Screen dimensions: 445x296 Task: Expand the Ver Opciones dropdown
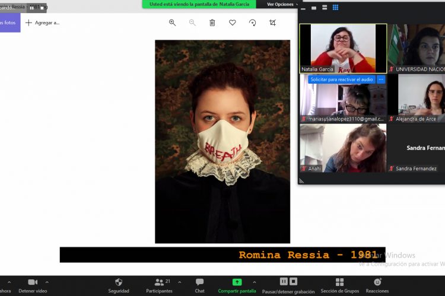[x=282, y=4]
